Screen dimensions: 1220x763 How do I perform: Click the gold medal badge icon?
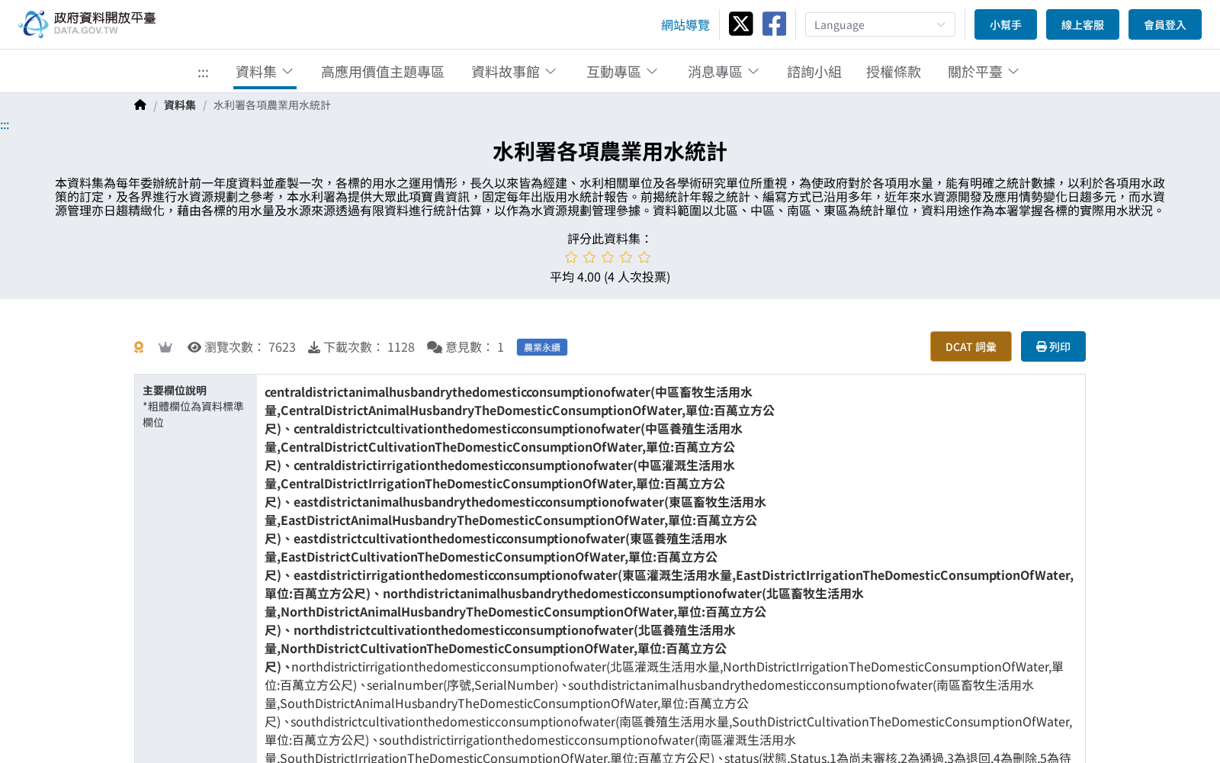tap(139, 347)
